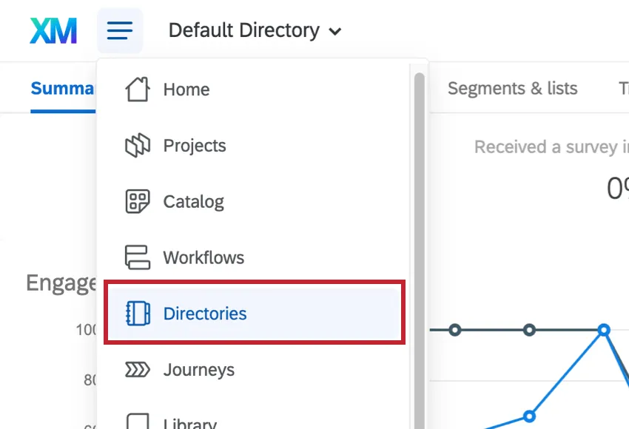Click the highlighted blue chart data point
The width and height of the screenshot is (629, 429).
click(x=604, y=330)
